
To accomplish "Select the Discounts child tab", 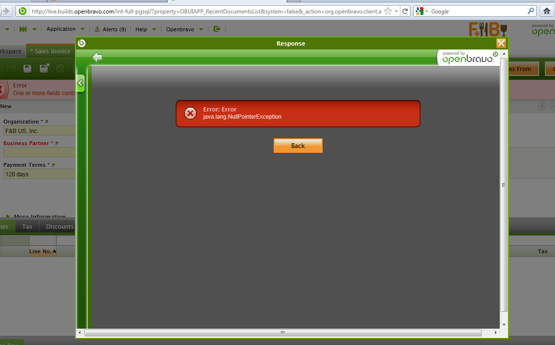I will tap(60, 226).
